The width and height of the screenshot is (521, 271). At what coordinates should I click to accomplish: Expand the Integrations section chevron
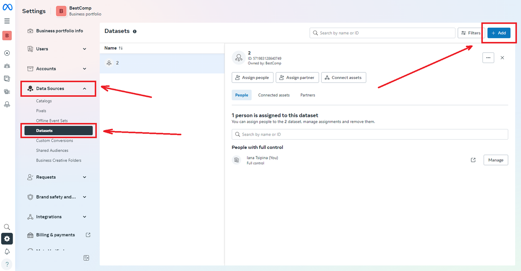pos(85,217)
